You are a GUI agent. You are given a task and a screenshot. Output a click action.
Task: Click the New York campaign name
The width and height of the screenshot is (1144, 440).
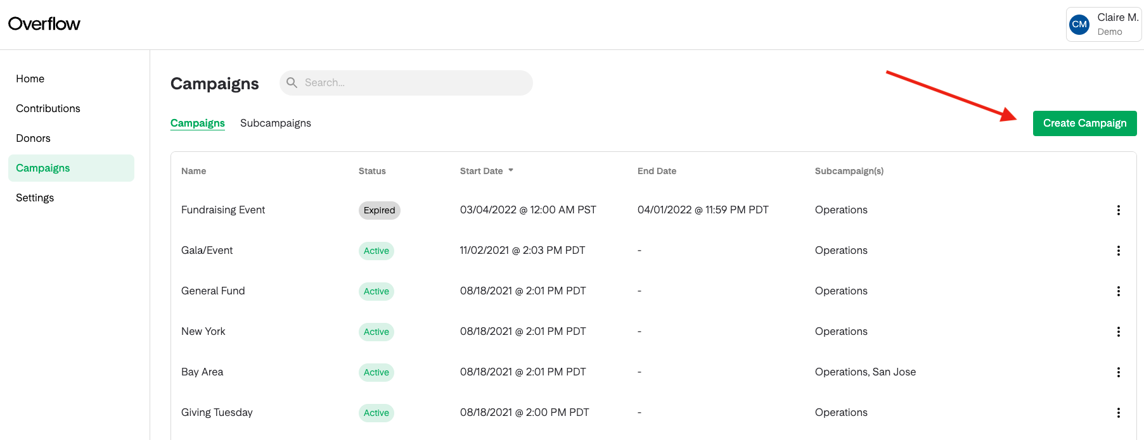click(203, 331)
